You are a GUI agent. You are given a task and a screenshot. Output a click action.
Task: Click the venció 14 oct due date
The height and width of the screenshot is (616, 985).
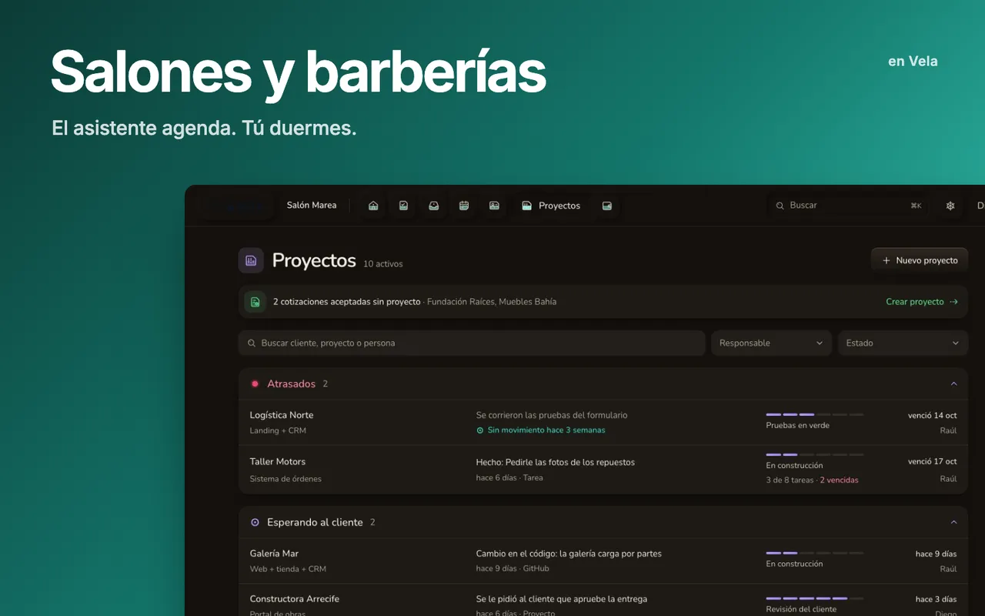coord(933,415)
